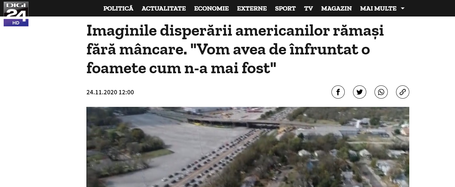Open the Politică section
The width and height of the screenshot is (455, 187).
118,9
